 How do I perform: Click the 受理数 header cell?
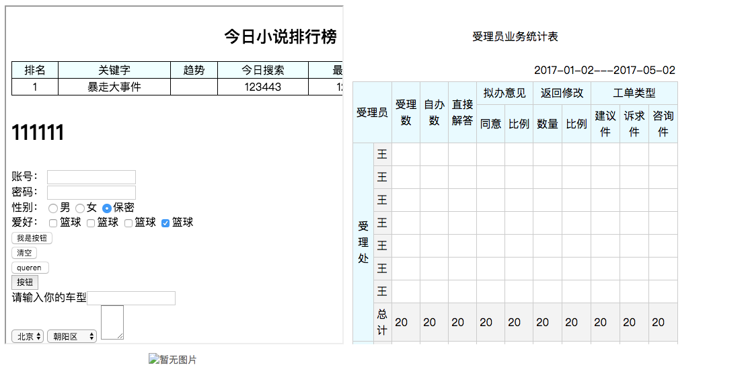406,112
